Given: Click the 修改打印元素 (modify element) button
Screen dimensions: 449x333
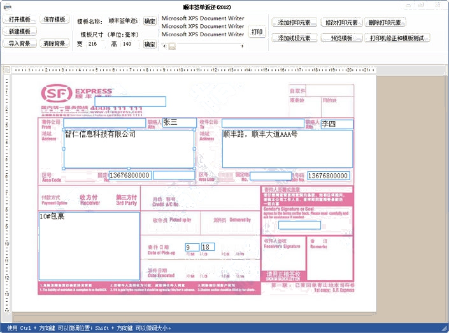Looking at the screenshot, I should click(340, 22).
